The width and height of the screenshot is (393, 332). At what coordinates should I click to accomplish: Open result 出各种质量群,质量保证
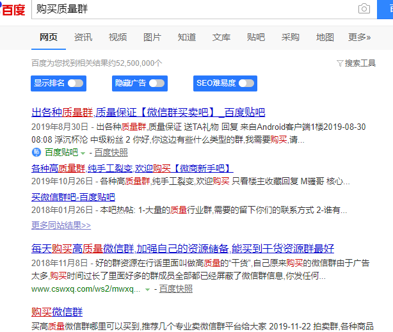pos(148,112)
